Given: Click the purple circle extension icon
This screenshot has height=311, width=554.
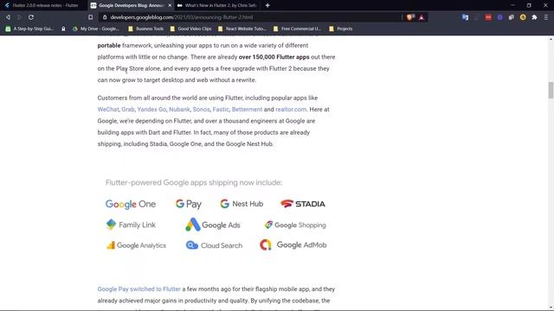Looking at the screenshot, I should [x=499, y=17].
